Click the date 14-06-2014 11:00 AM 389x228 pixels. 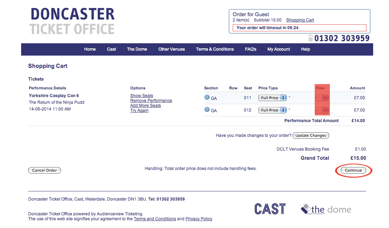coord(50,109)
